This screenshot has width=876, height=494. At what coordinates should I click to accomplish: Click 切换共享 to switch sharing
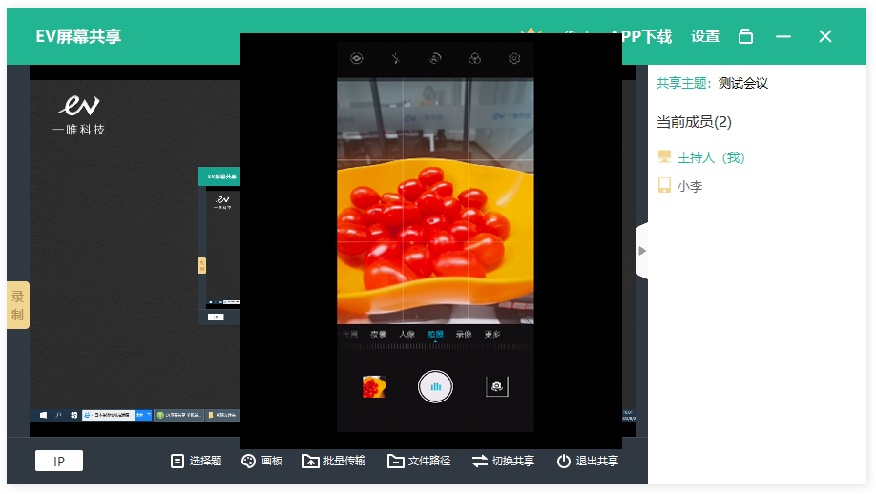(503, 461)
